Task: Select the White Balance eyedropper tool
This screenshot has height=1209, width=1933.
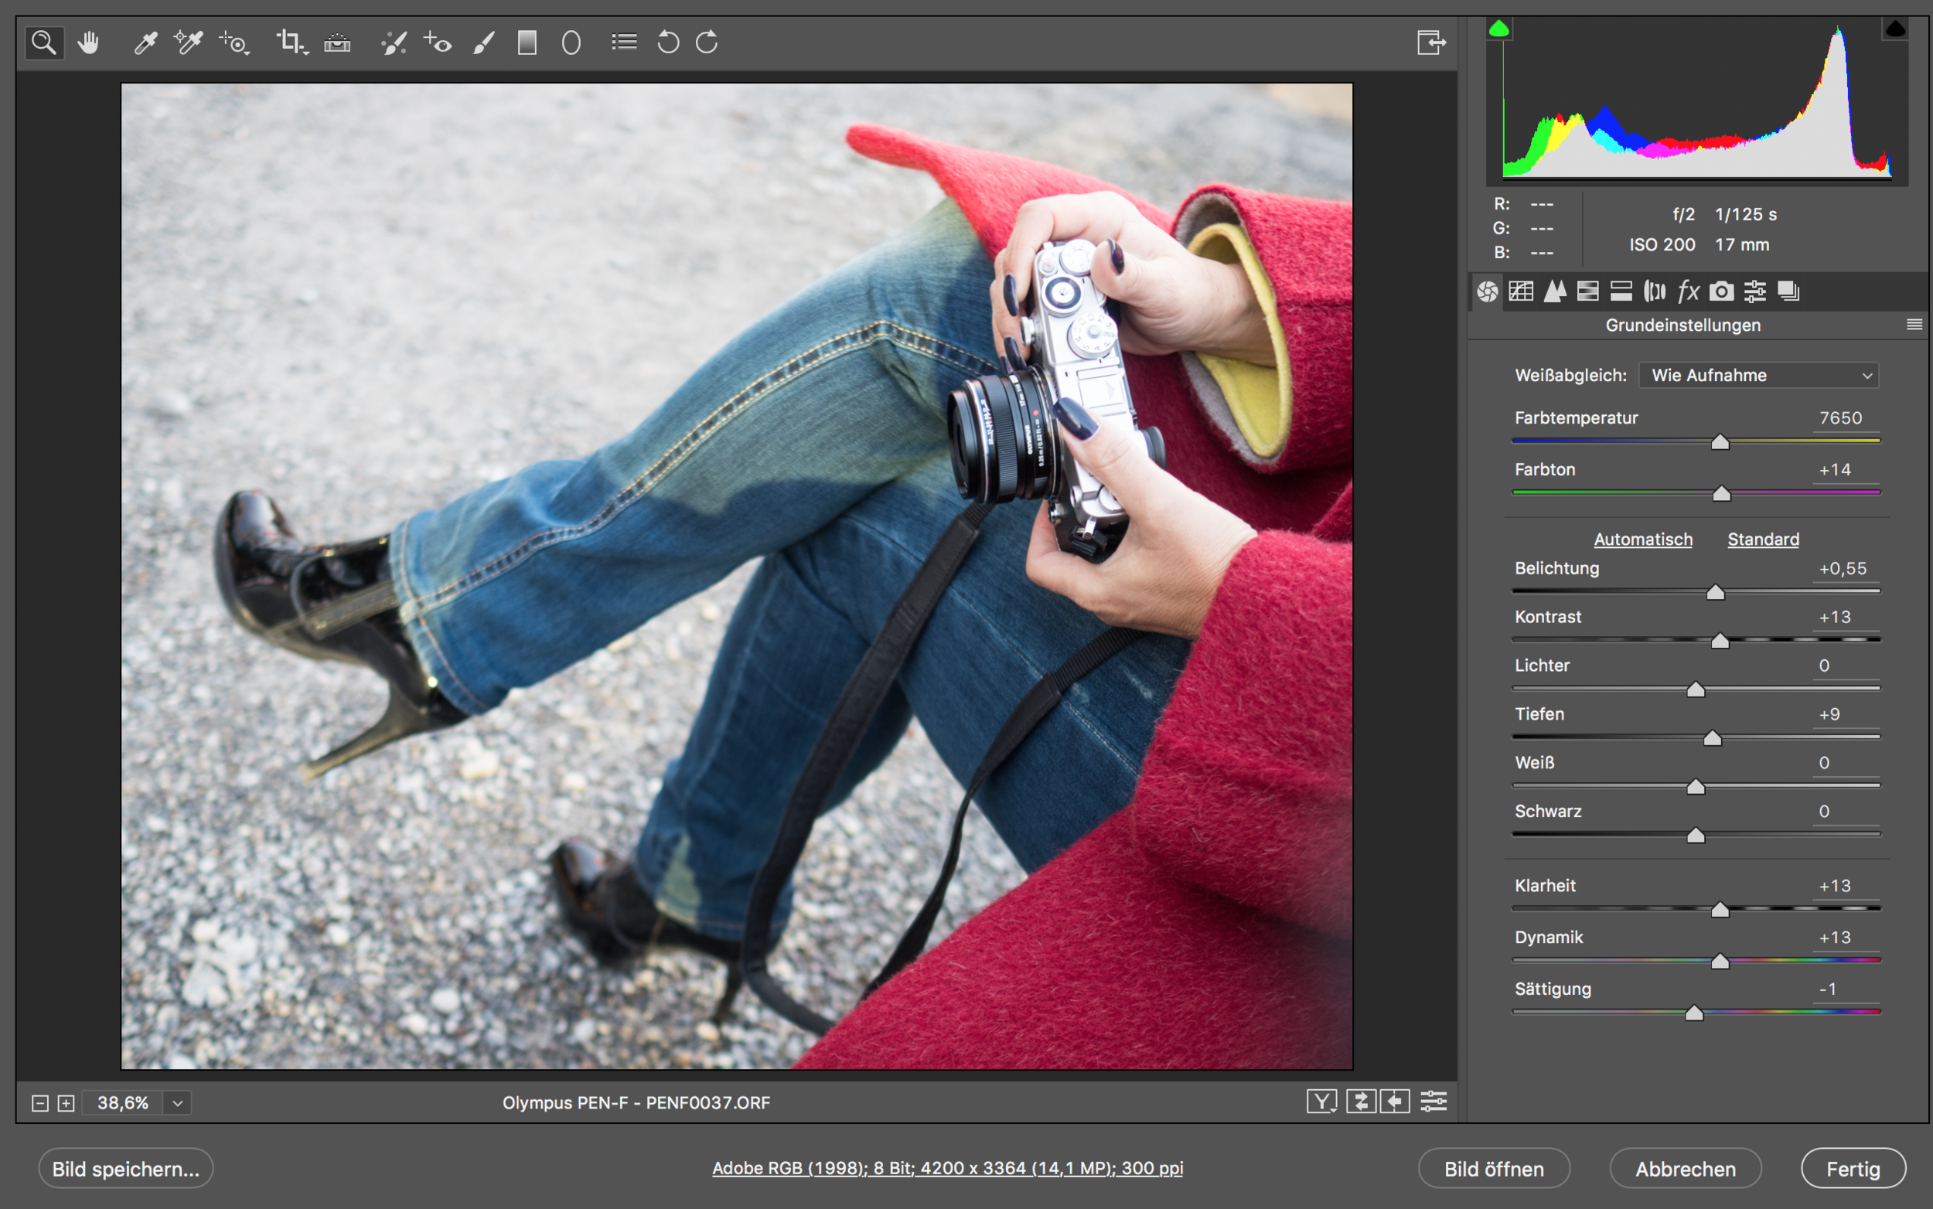Action: point(145,43)
